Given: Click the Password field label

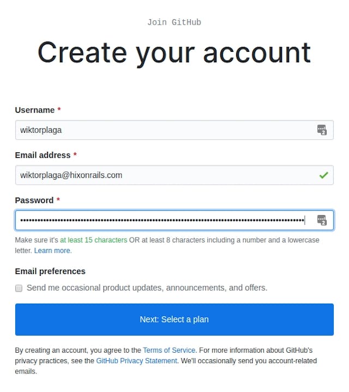Looking at the screenshot, I should click(34, 200).
